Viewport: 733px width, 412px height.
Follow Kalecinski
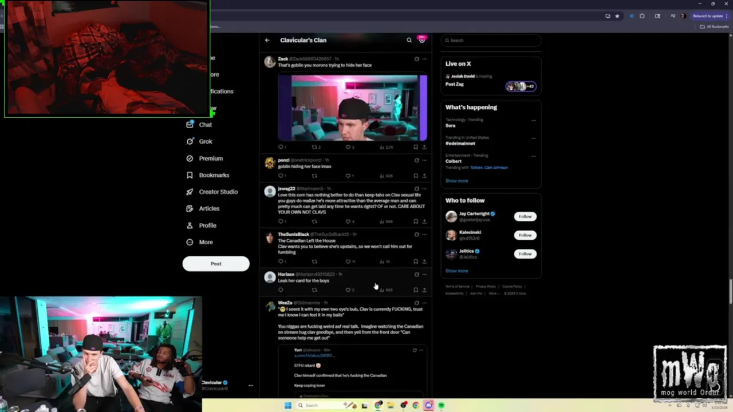coord(525,235)
